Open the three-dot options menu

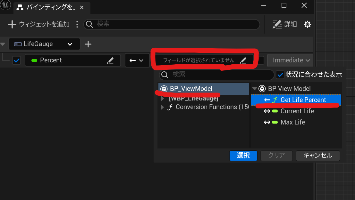point(77,24)
